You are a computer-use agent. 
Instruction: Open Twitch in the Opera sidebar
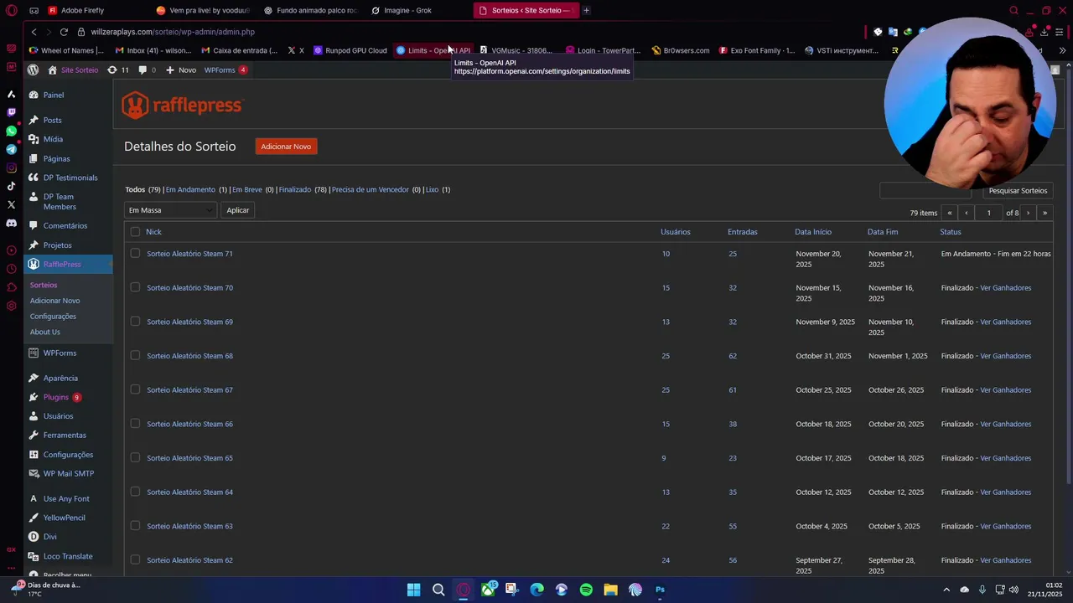[11, 112]
